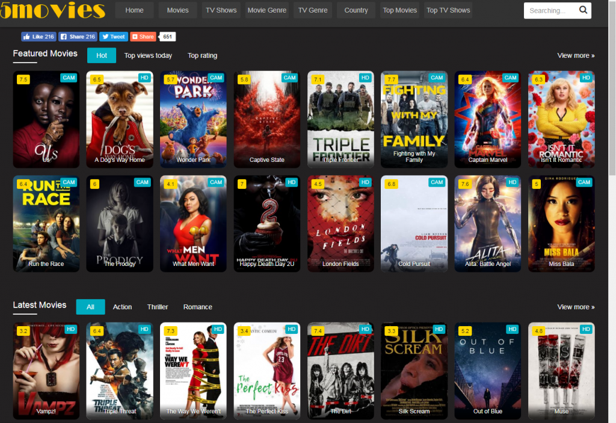Click the Featured Movies heading
This screenshot has height=423, width=616.
[x=45, y=54]
